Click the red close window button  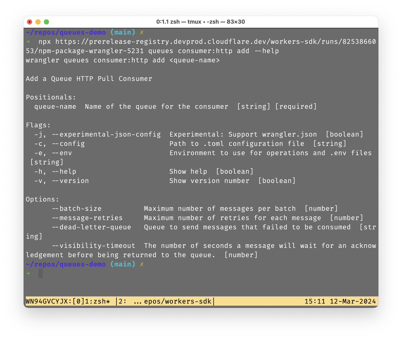(29, 22)
